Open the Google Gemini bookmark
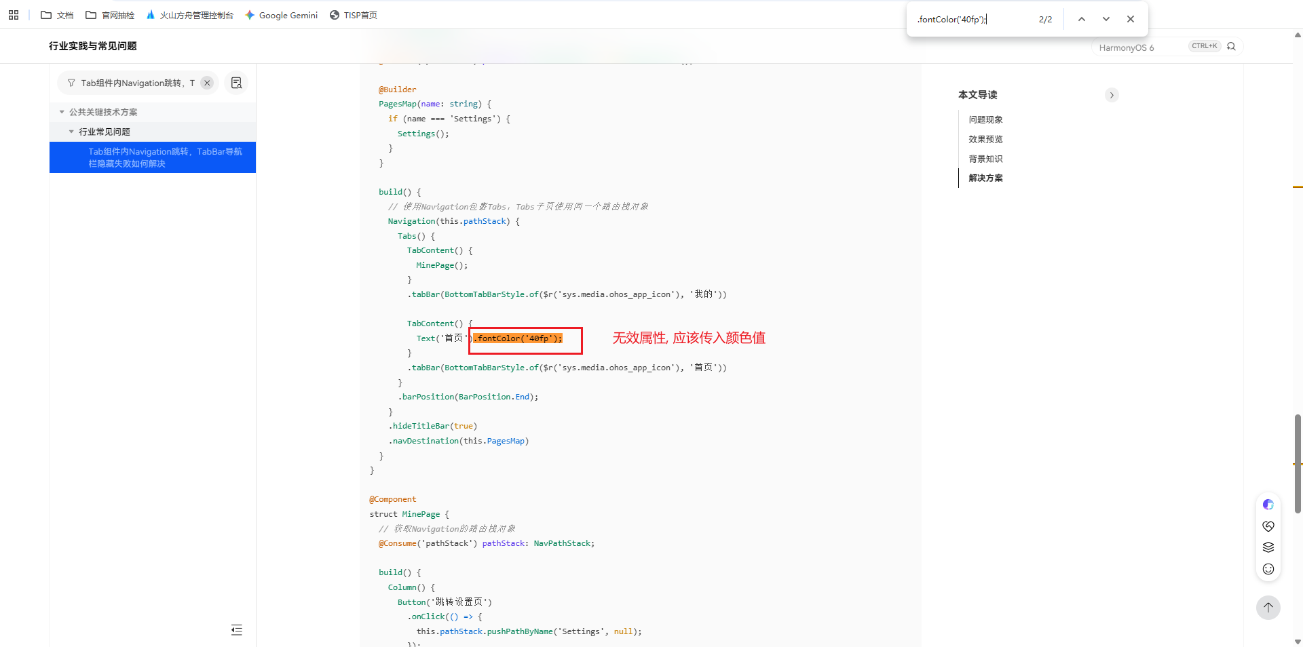 click(x=281, y=15)
